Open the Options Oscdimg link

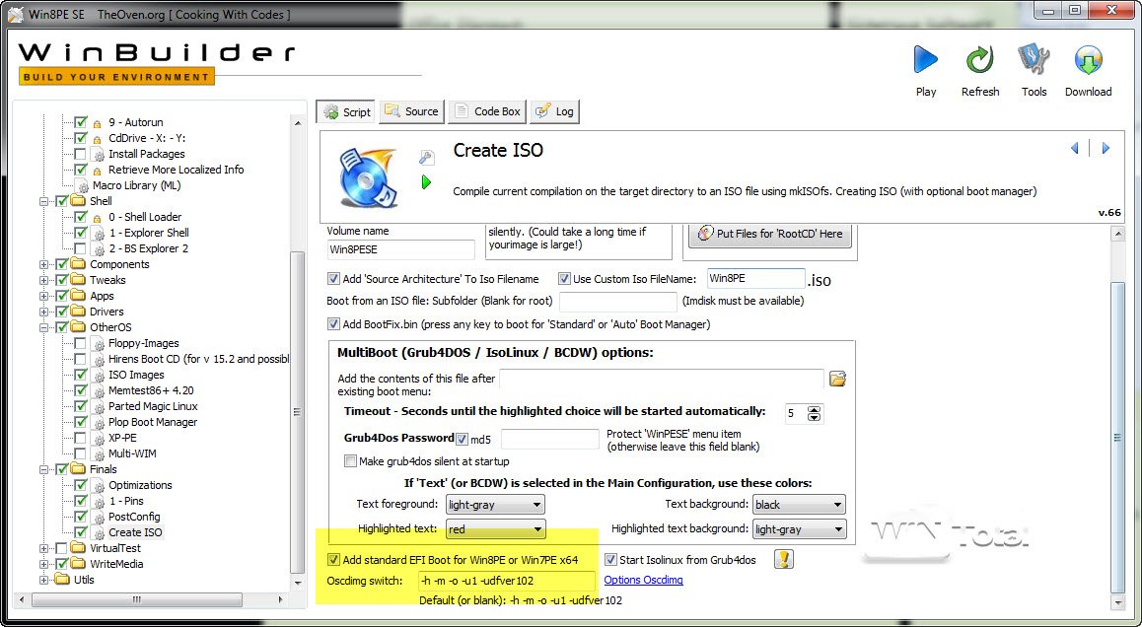[643, 580]
